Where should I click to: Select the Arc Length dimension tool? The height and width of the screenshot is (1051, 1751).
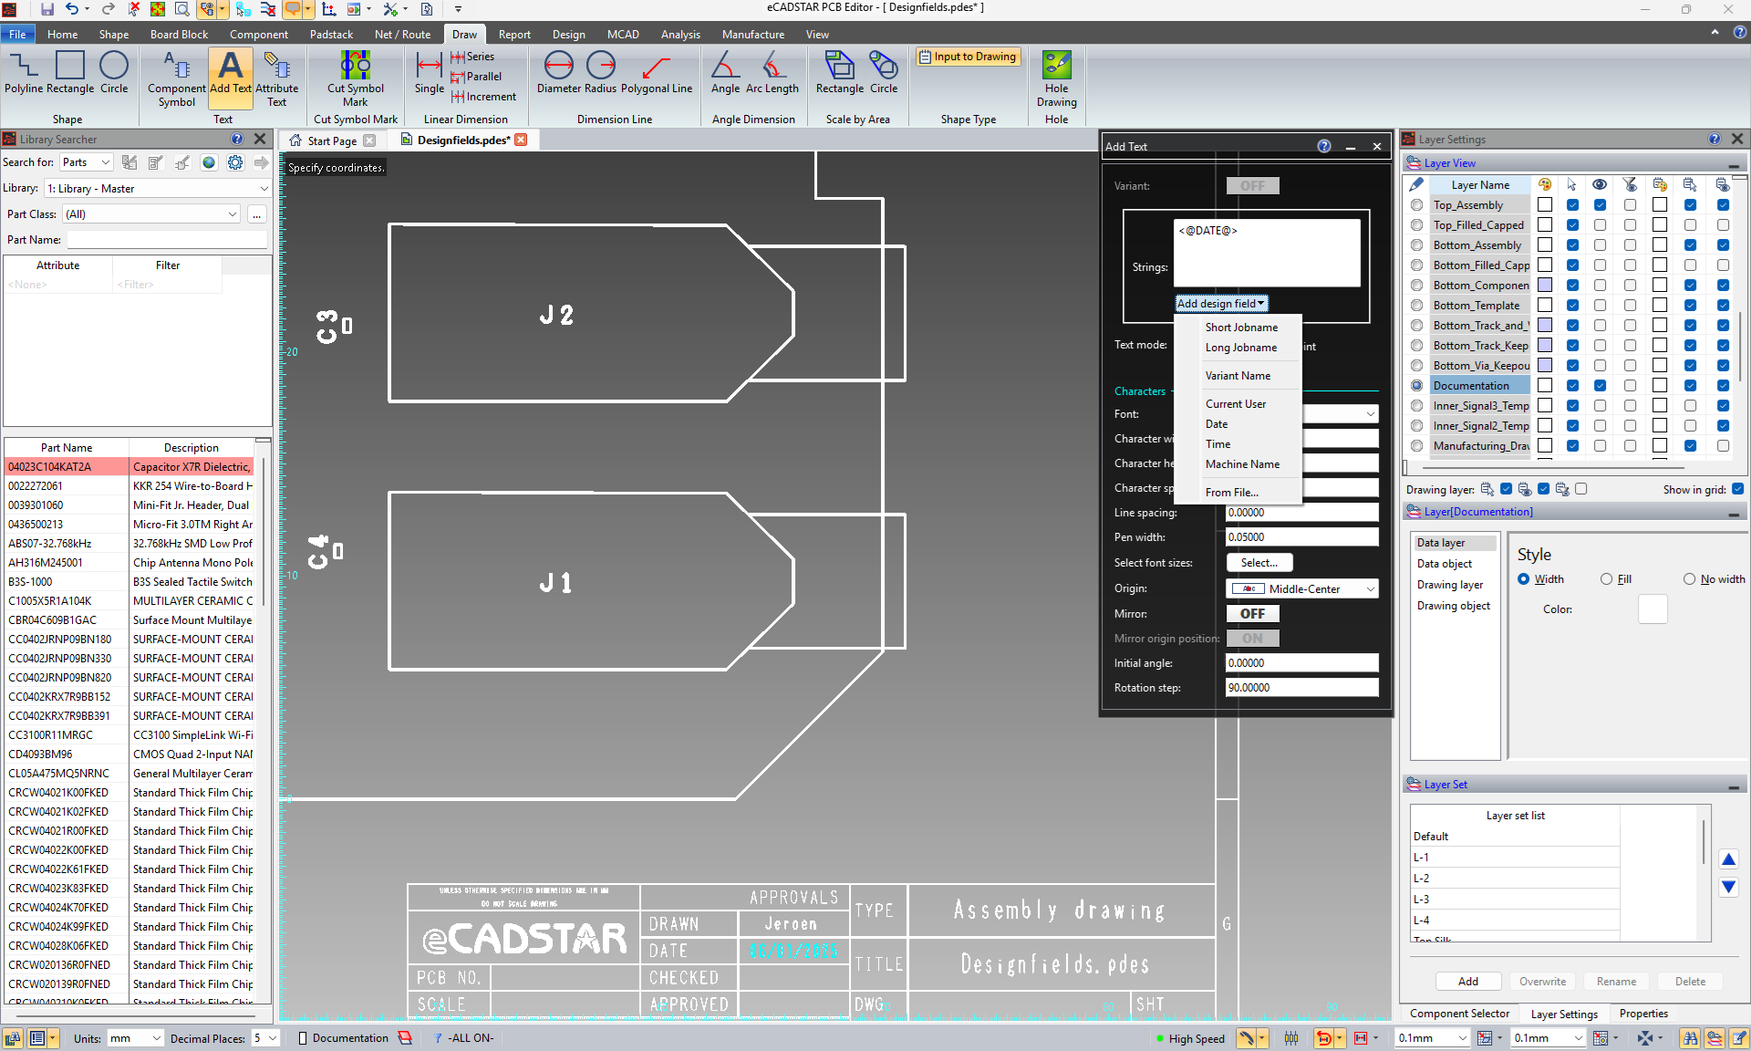tap(772, 73)
